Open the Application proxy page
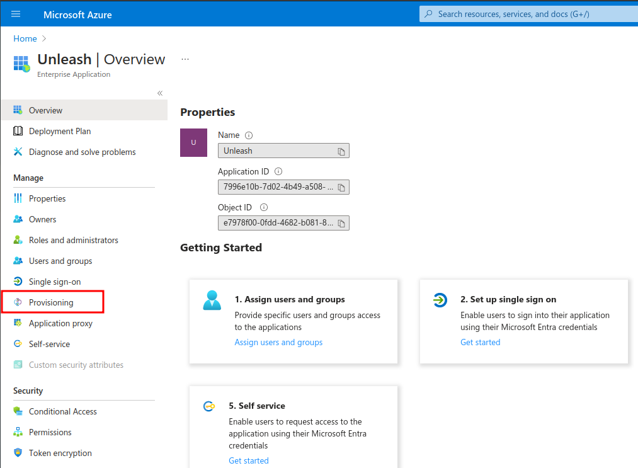This screenshot has width=638, height=468. [x=60, y=323]
